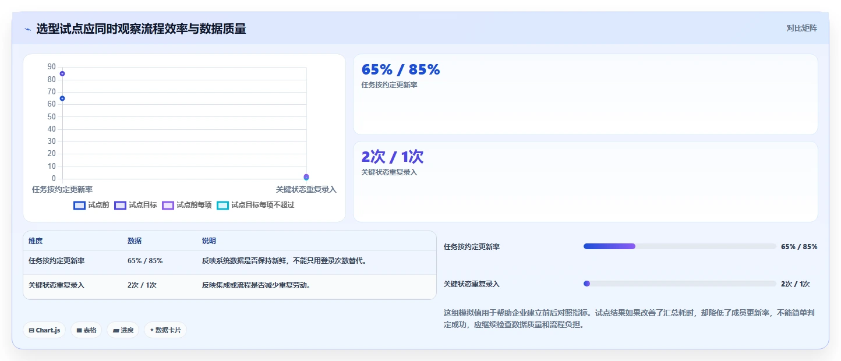Toggle the 试点目标 legend item

pyautogui.click(x=136, y=205)
